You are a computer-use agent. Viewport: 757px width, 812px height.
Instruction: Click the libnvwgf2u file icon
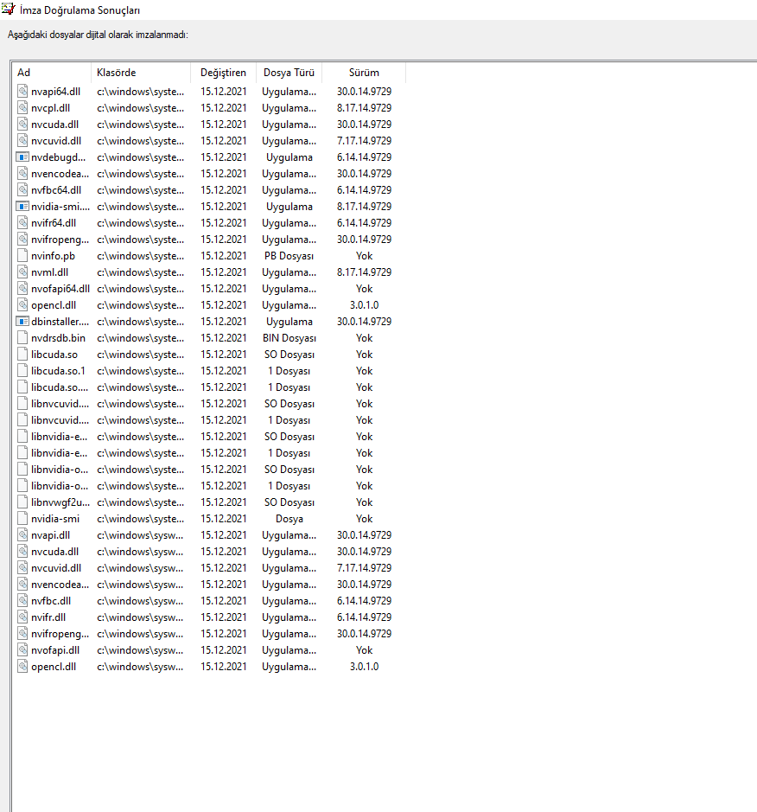click(x=22, y=502)
